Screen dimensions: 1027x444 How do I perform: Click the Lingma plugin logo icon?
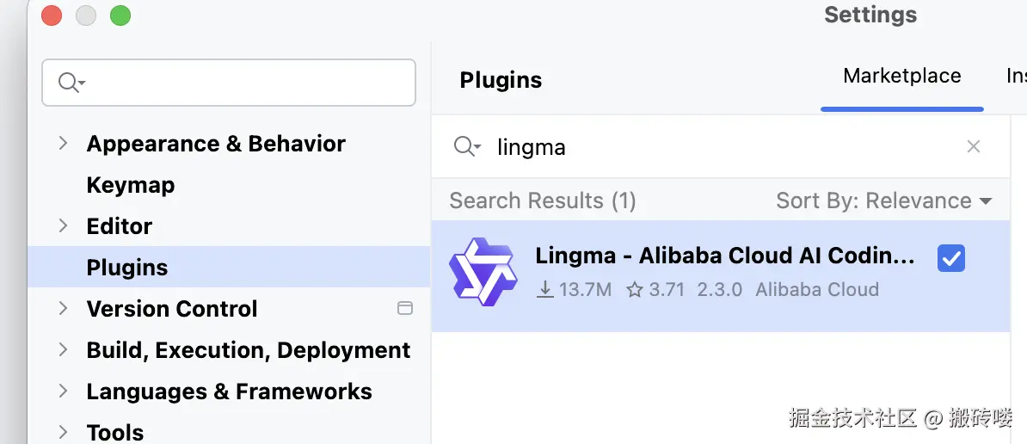point(483,273)
